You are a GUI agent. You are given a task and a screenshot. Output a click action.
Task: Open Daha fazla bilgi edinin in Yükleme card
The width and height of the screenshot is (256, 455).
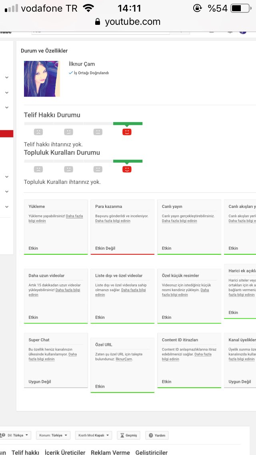56,219
